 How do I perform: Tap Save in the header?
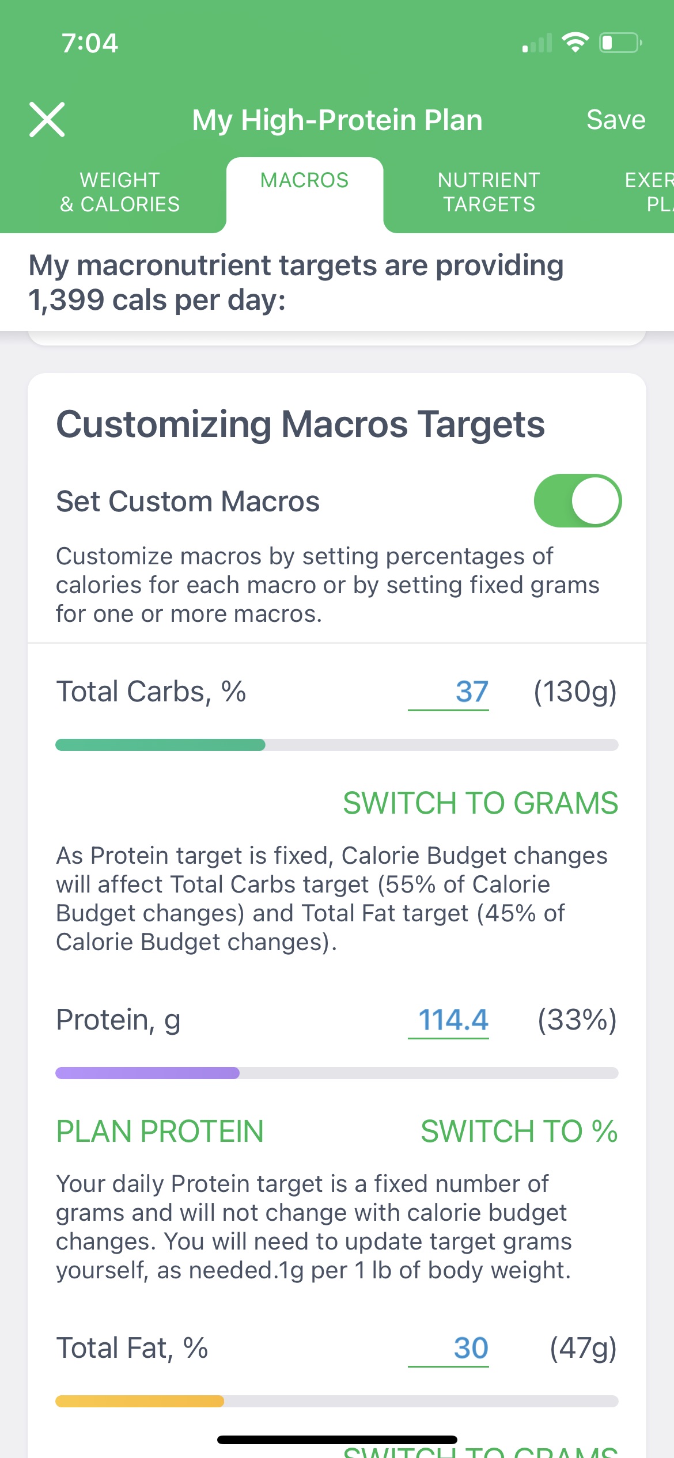[615, 120]
